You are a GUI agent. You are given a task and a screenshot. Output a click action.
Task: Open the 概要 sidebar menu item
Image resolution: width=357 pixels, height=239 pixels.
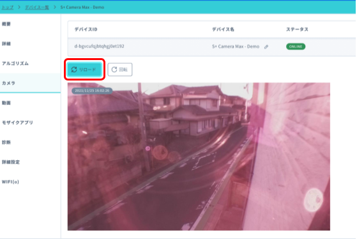pyautogui.click(x=6, y=24)
